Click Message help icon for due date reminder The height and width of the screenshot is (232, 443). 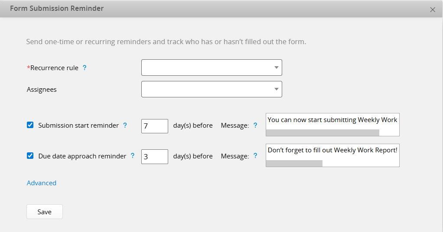pyautogui.click(x=255, y=156)
